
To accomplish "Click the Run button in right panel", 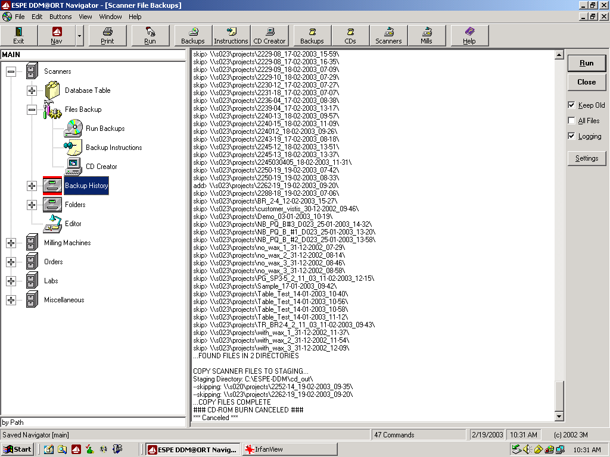I will click(x=586, y=63).
